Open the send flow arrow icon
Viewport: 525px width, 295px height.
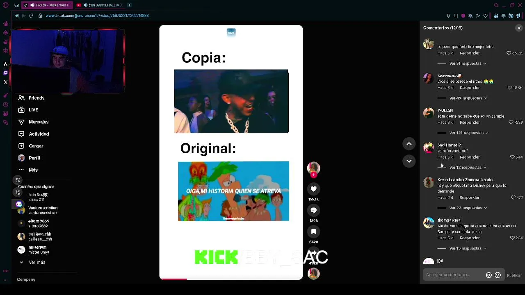coord(478,16)
